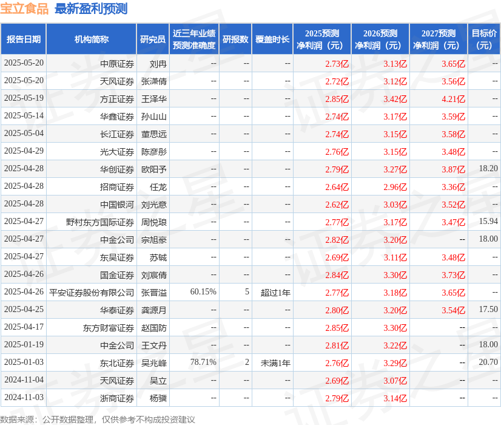Select analyst 赵国防
Viewport: 501px width, 425px height.
(154, 328)
